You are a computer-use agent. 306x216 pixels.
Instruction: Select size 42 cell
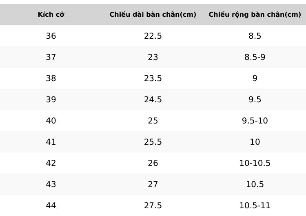[x=51, y=163]
